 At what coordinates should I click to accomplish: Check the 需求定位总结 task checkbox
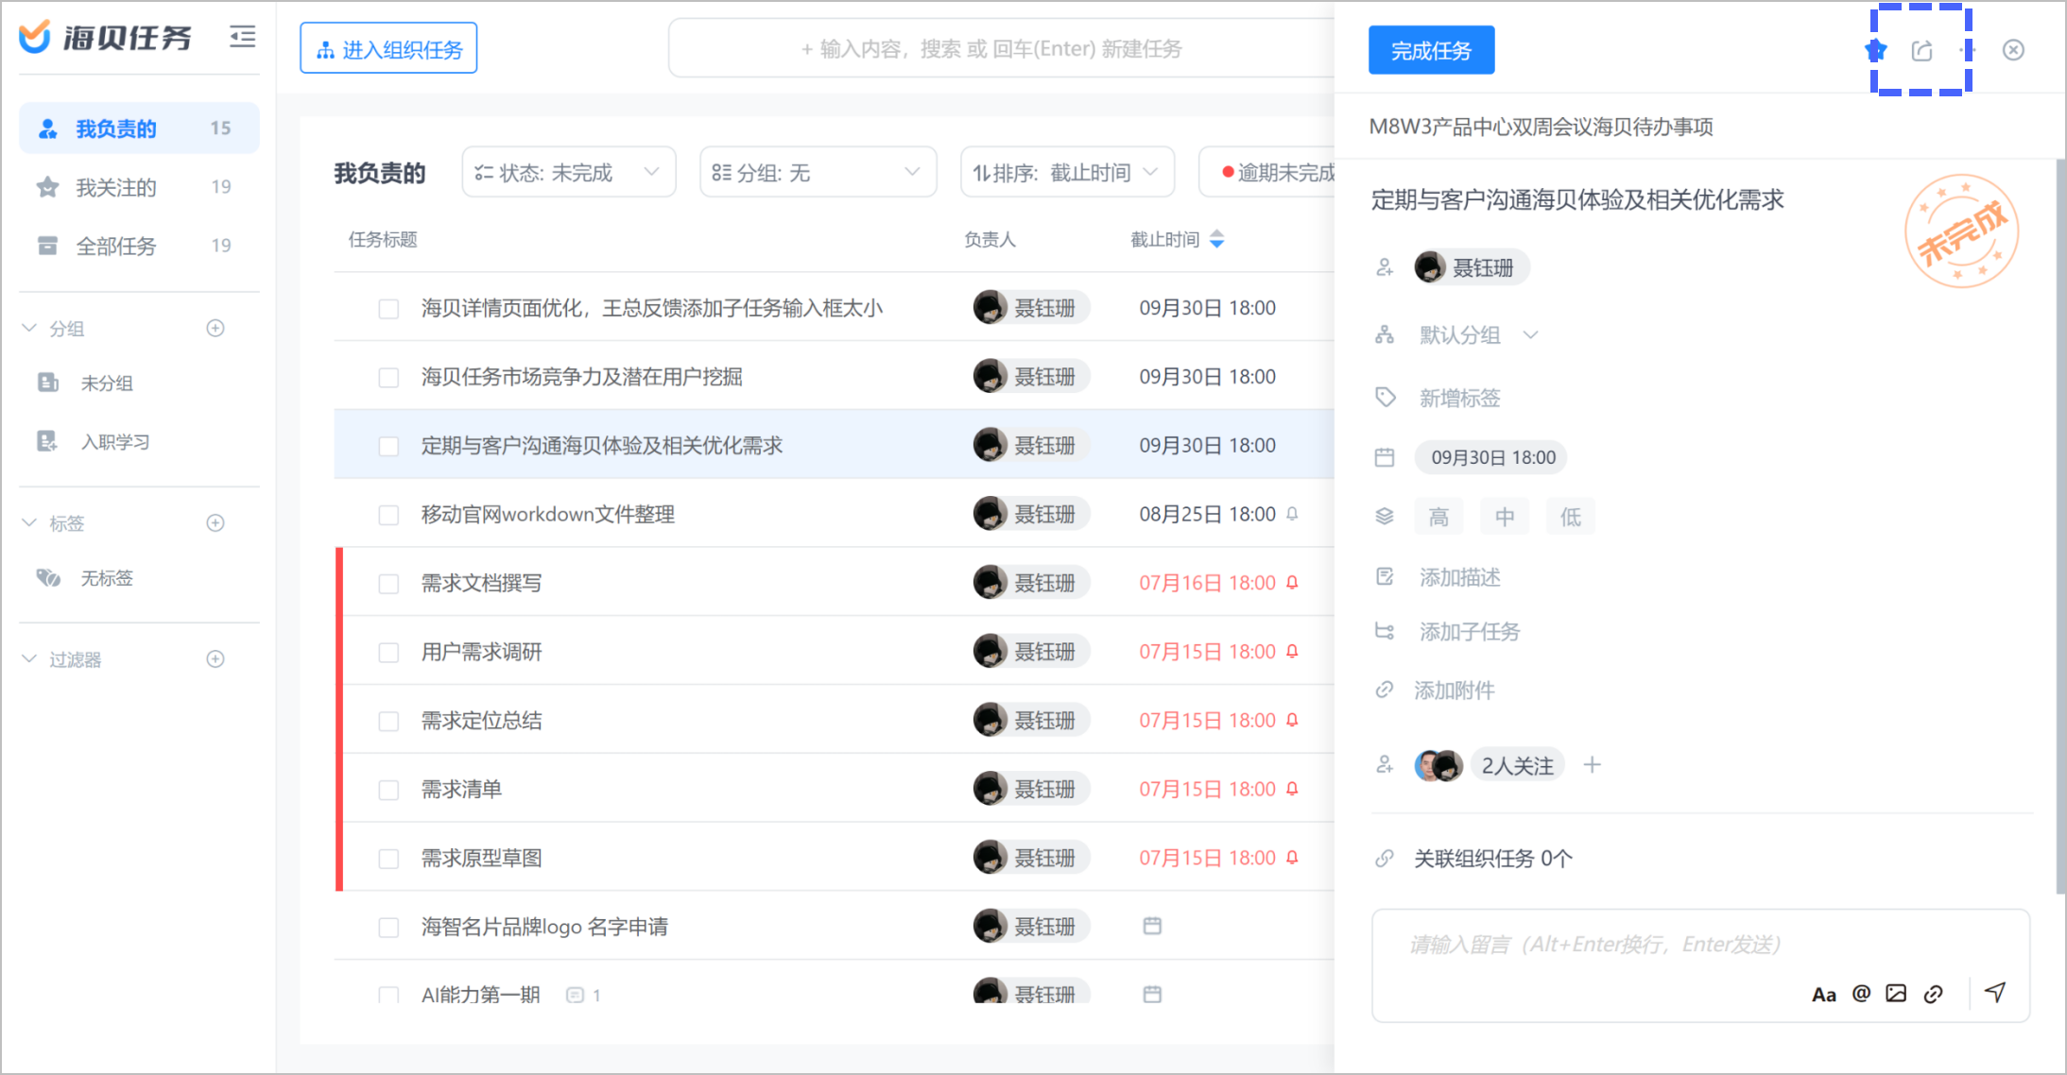388,722
